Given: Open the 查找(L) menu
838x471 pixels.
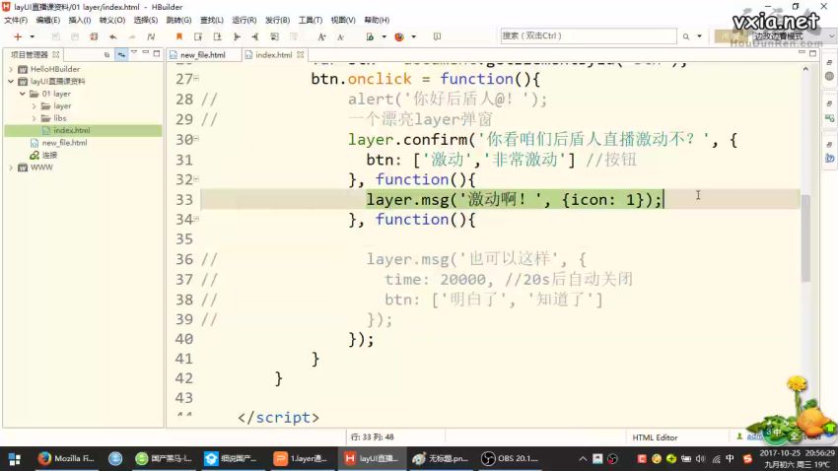Looking at the screenshot, I should click(211, 20).
